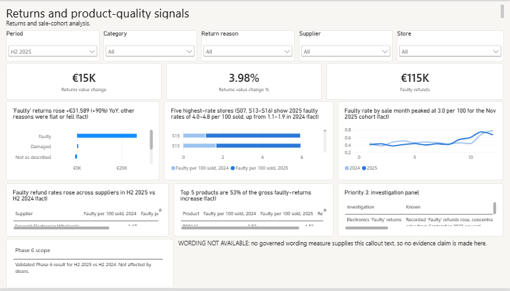510x291 pixels.
Task: Open the Return reason slicer dropdown
Action: pos(247,52)
